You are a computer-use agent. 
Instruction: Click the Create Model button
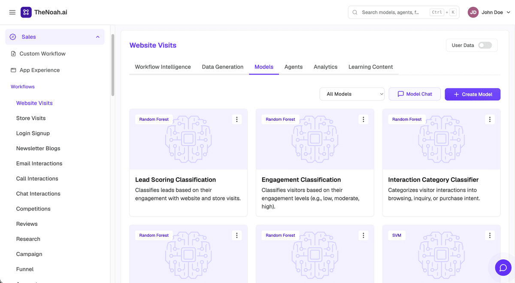pyautogui.click(x=473, y=94)
